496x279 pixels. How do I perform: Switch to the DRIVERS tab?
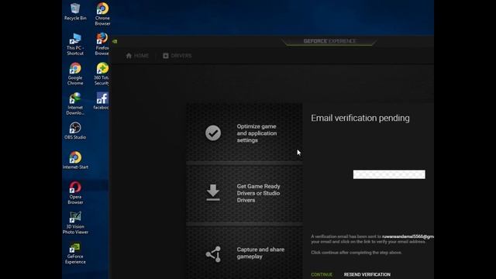click(177, 56)
